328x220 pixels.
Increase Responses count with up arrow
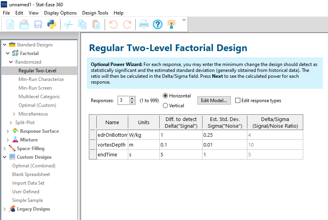[132, 98]
